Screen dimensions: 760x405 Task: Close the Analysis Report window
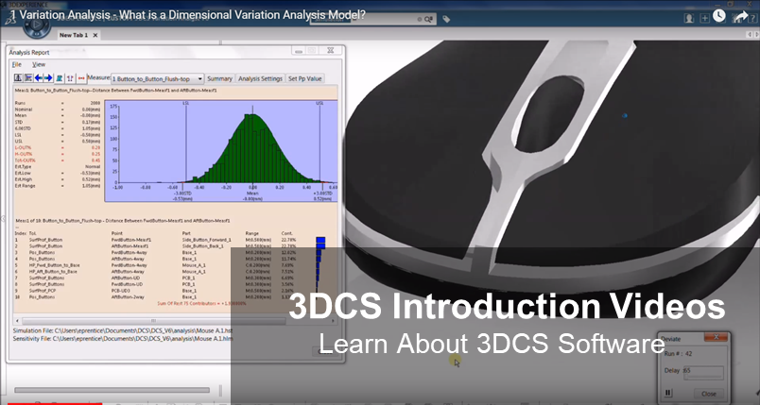pyautogui.click(x=330, y=50)
